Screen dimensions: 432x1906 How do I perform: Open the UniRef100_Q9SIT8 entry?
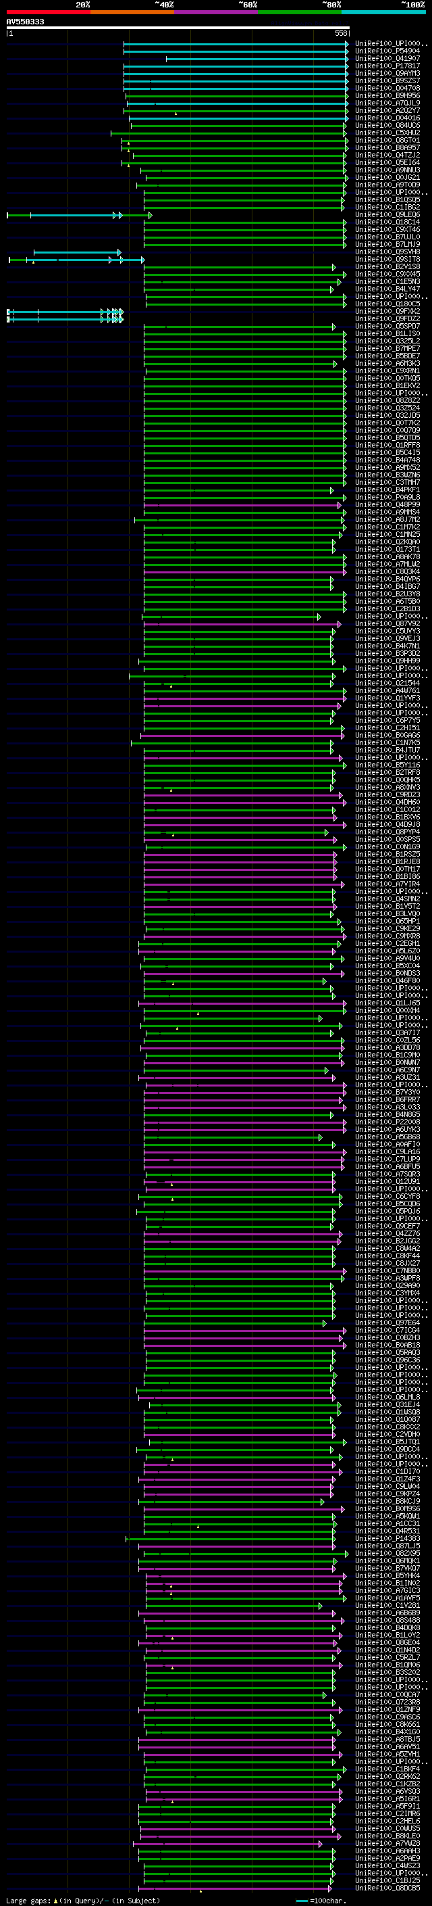point(387,260)
